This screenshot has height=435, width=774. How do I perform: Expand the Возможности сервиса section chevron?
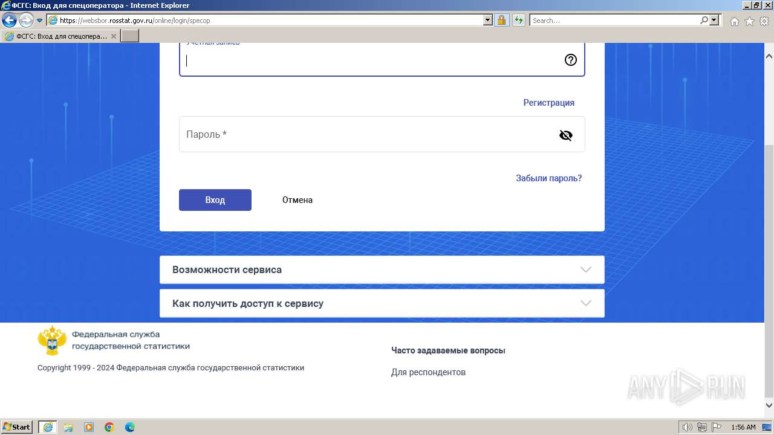click(x=585, y=269)
